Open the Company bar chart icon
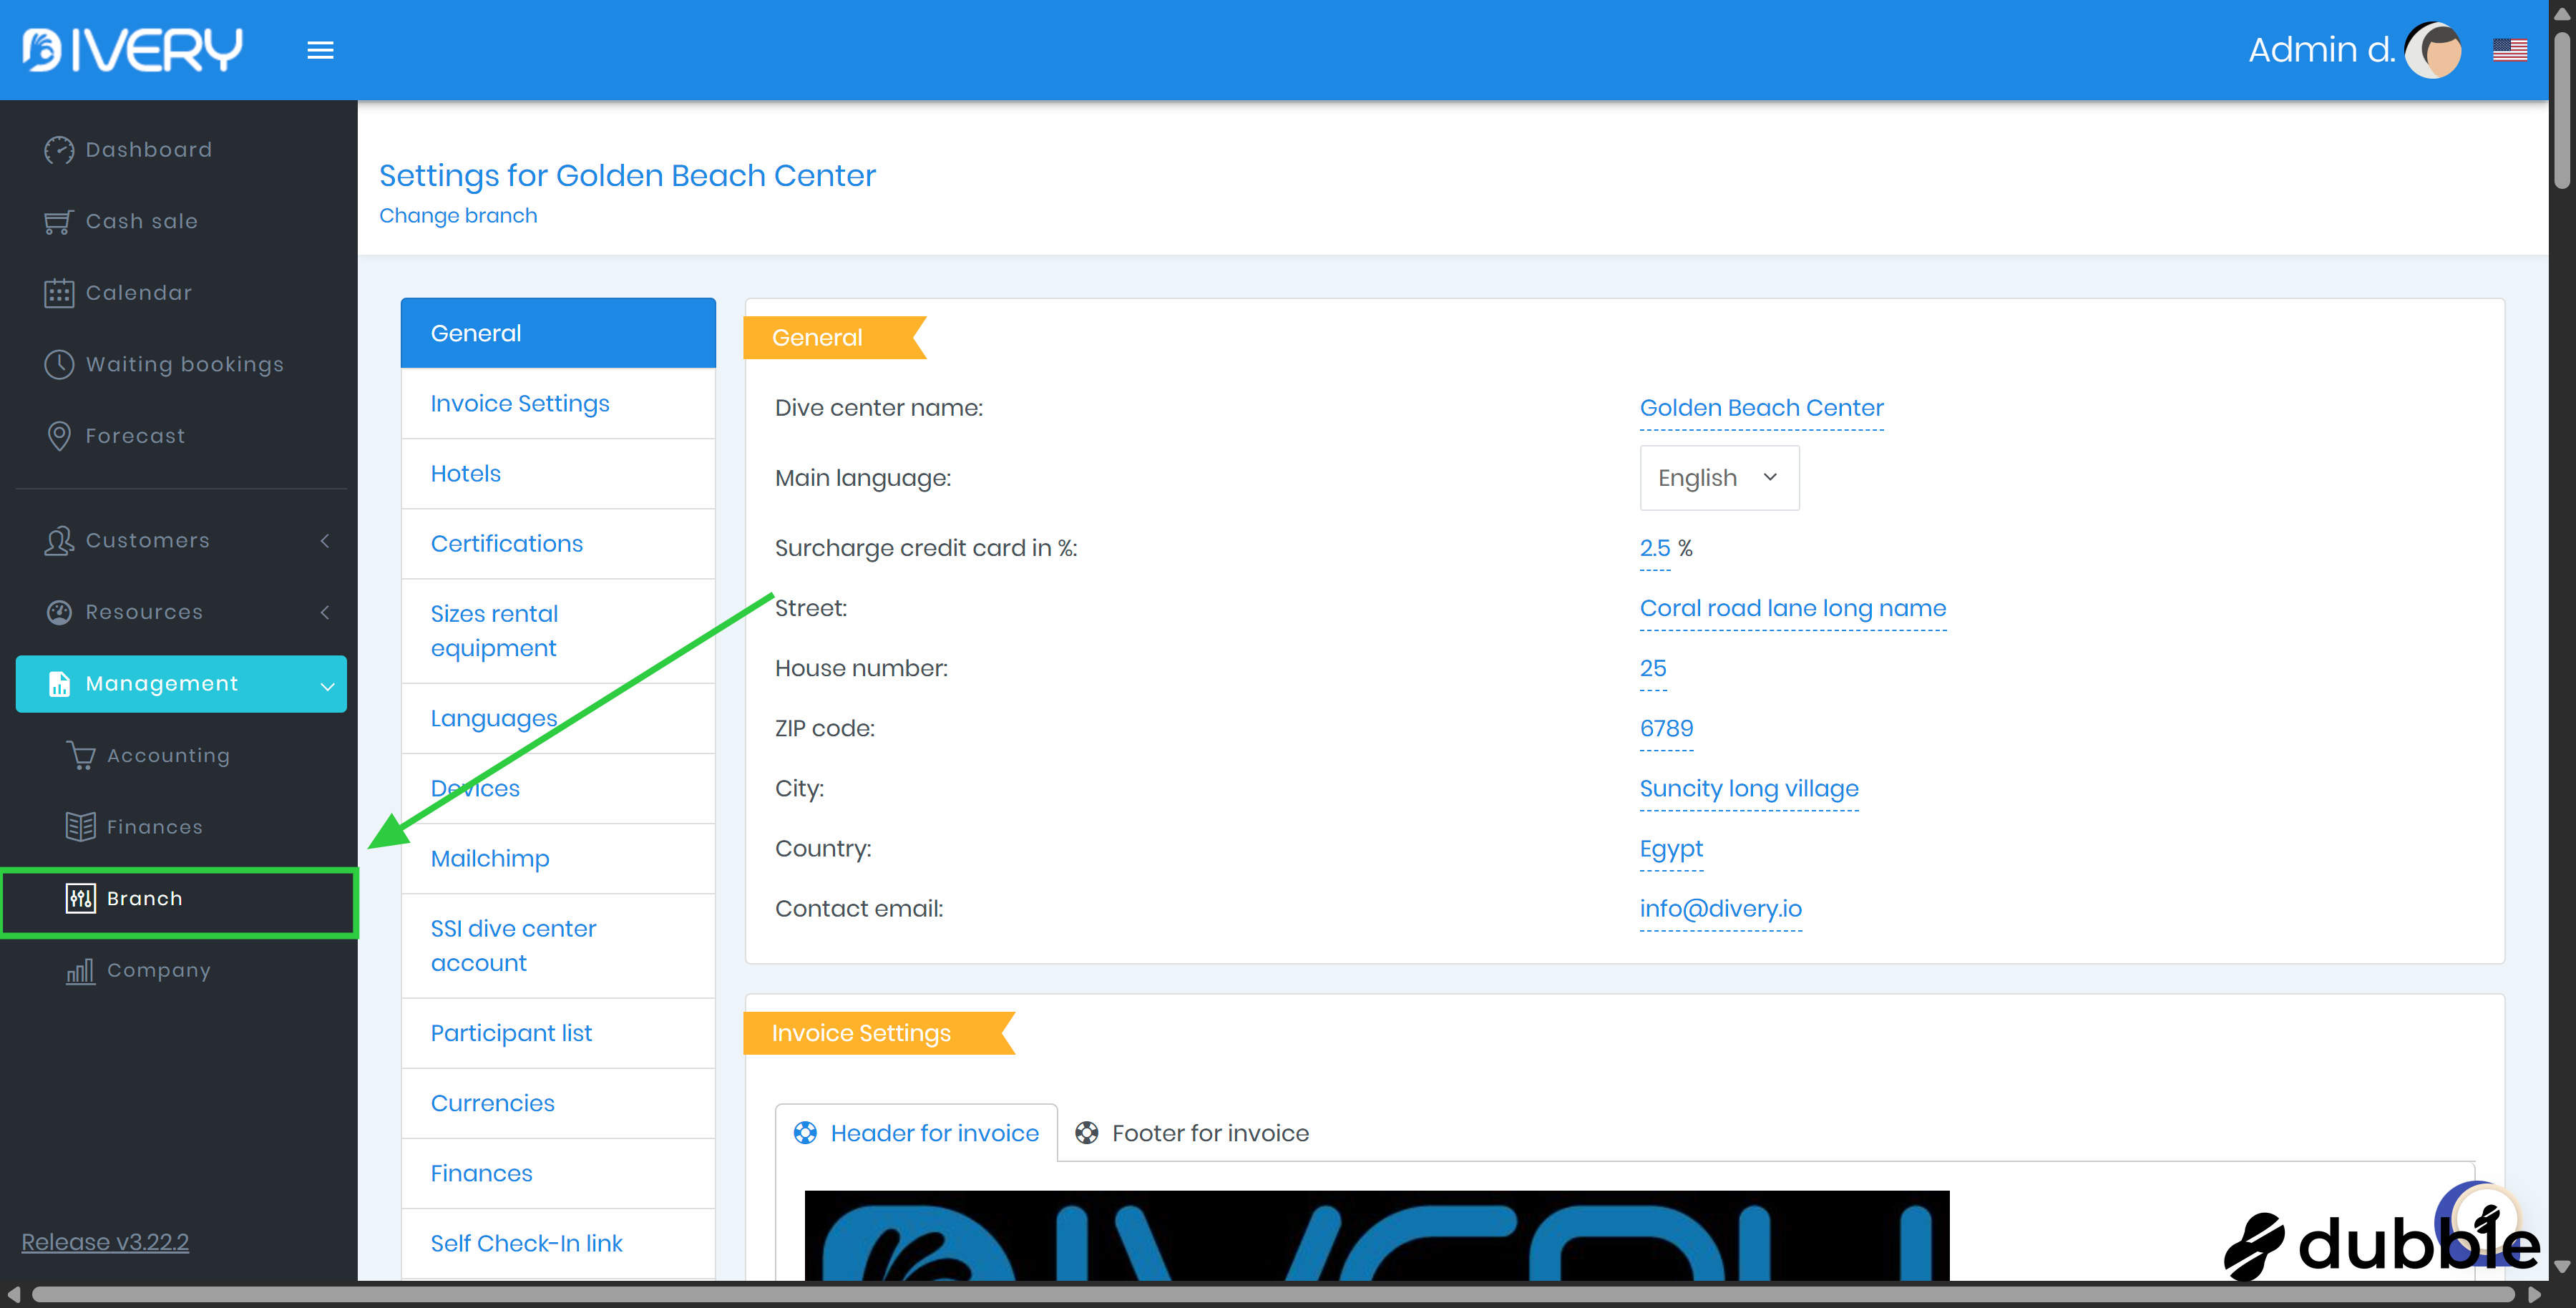The width and height of the screenshot is (2576, 1308). (x=80, y=970)
